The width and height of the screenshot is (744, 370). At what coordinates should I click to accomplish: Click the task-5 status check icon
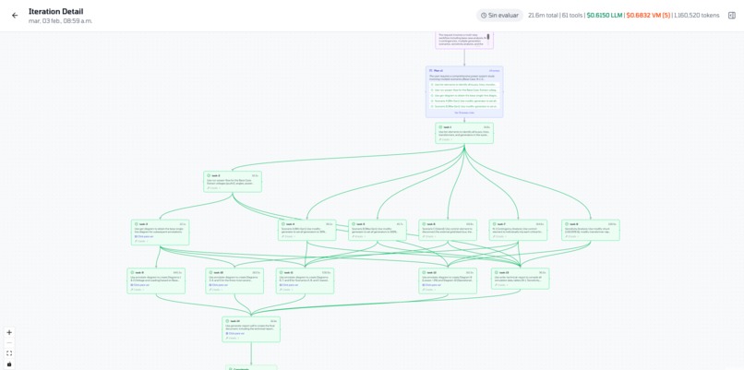point(354,224)
